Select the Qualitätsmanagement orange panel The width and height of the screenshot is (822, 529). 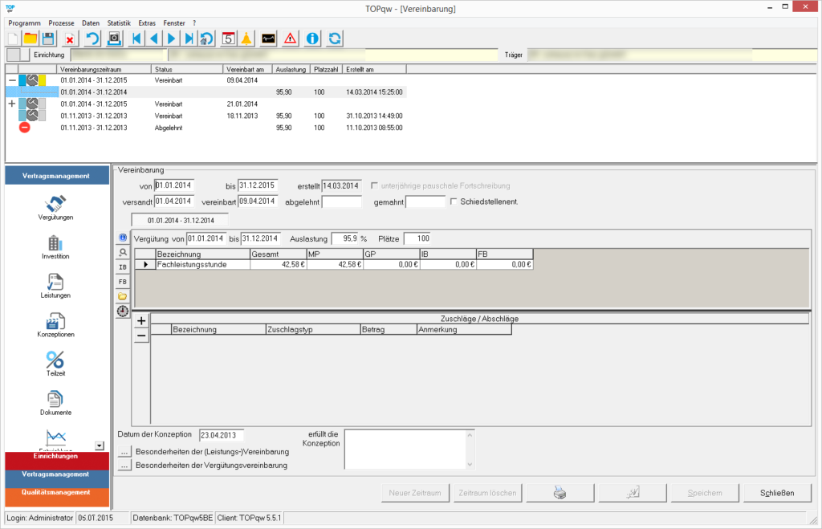point(56,492)
